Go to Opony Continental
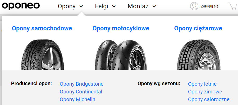This screenshot has height=105, width=238. click(81, 92)
